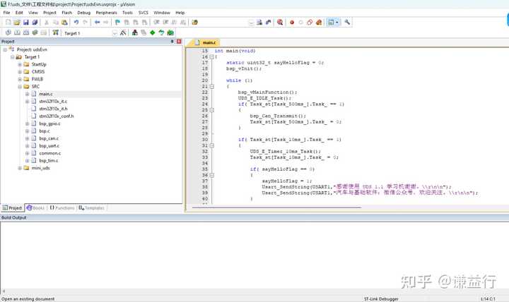Collapse the while loop fold marker at line 21
509x302 pixels.
pyautogui.click(x=211, y=87)
